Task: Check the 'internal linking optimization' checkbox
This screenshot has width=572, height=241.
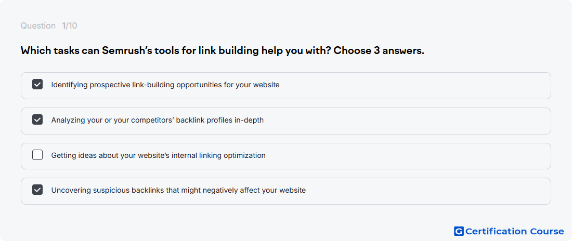Action: [x=37, y=155]
